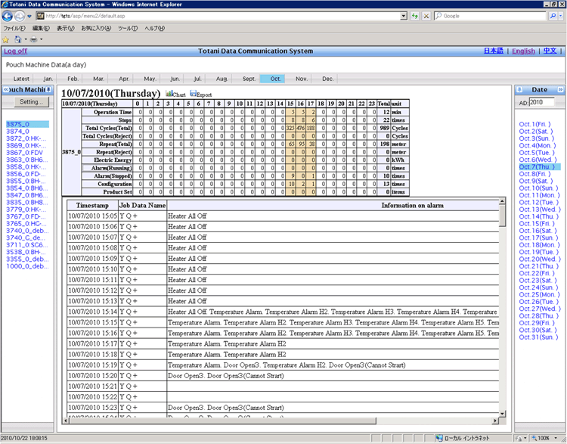This screenshot has height=444, width=567.
Task: Select date Oct. 31(Sun.)
Action: click(538, 337)
